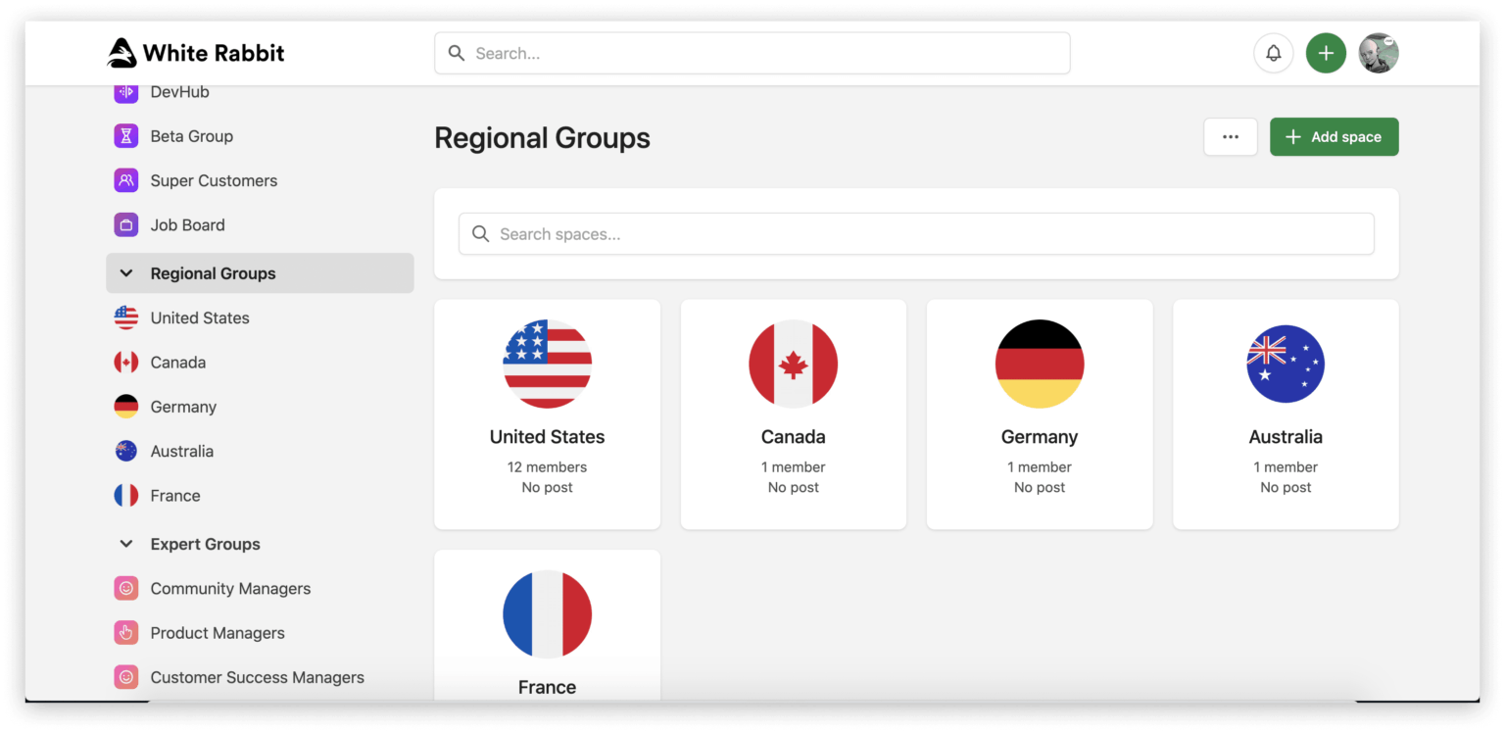Open the three-dot more options menu
This screenshot has width=1505, height=732.
point(1231,137)
